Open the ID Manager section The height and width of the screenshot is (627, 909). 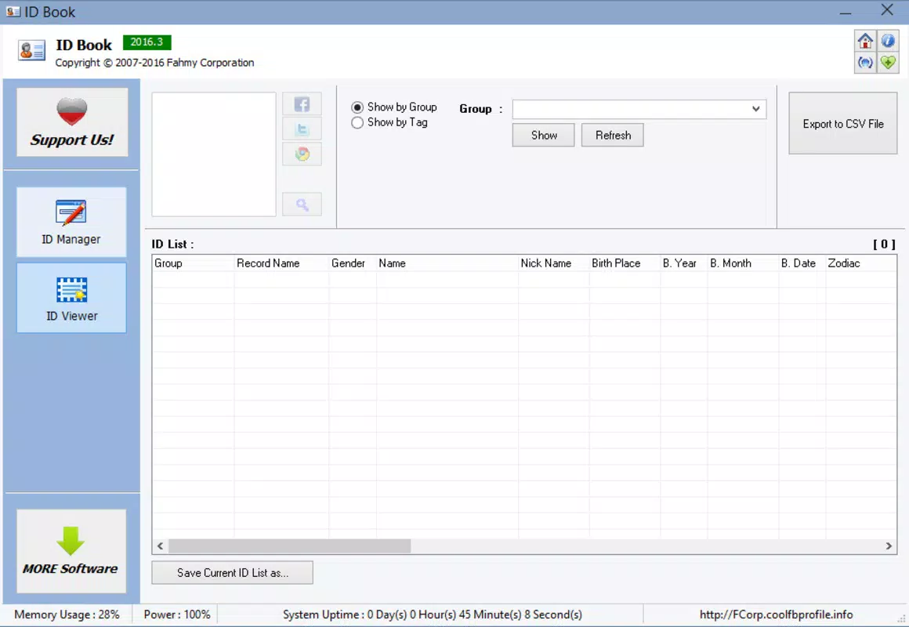click(71, 222)
